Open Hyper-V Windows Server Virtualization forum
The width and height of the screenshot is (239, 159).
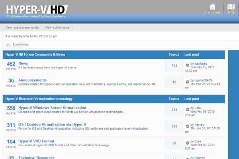point(52,108)
